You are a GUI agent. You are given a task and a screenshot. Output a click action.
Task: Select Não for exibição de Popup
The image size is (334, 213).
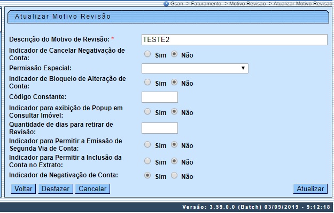click(174, 112)
